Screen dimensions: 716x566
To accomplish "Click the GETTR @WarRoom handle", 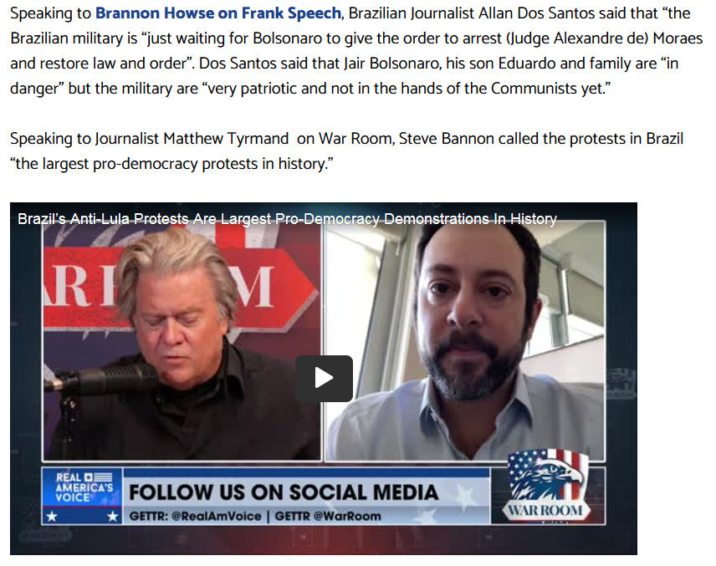I will point(328,516).
